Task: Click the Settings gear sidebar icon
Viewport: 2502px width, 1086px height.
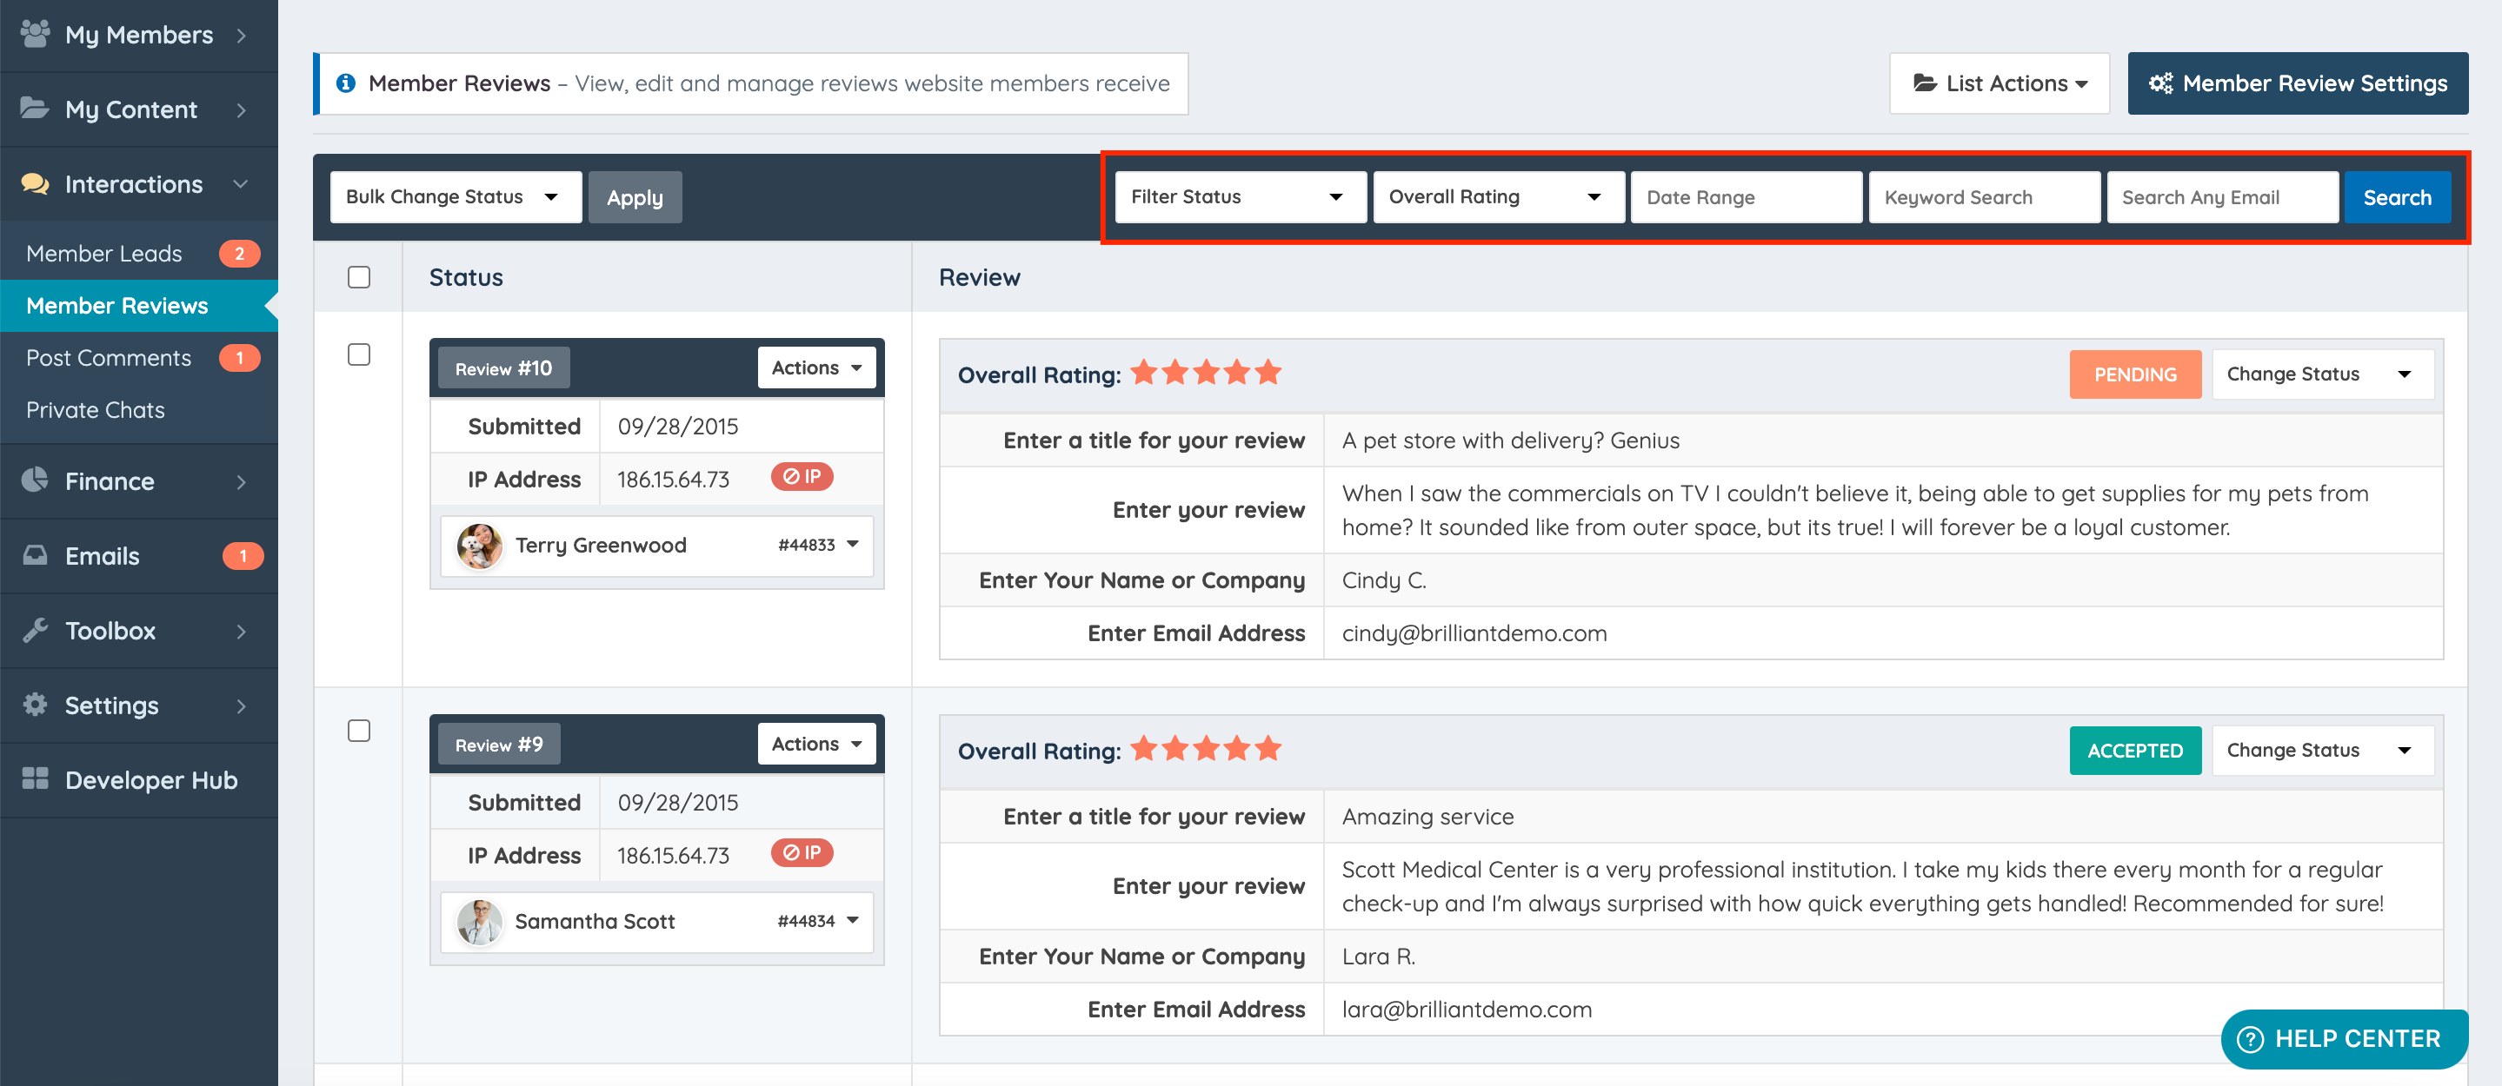Action: 35,705
